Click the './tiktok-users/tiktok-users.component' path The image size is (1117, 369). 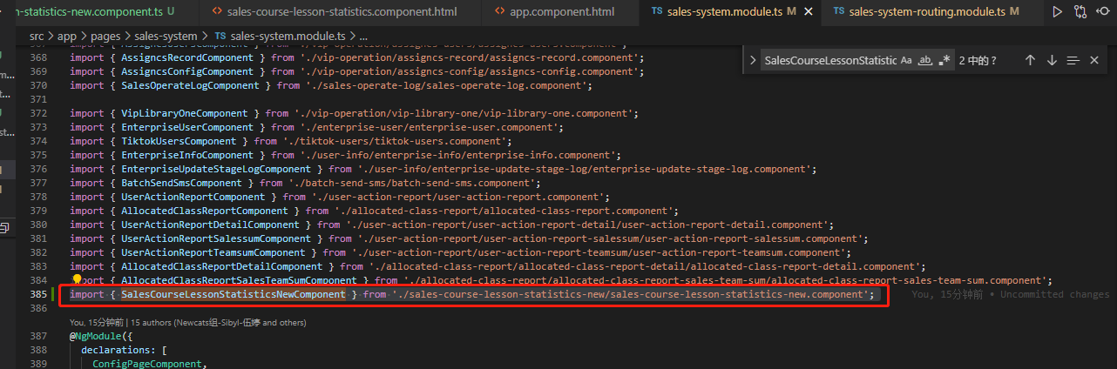(x=394, y=141)
